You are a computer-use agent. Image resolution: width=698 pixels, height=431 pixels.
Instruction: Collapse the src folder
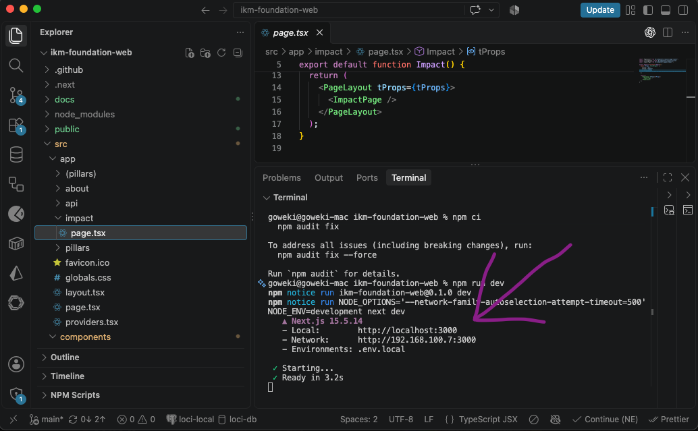61,144
